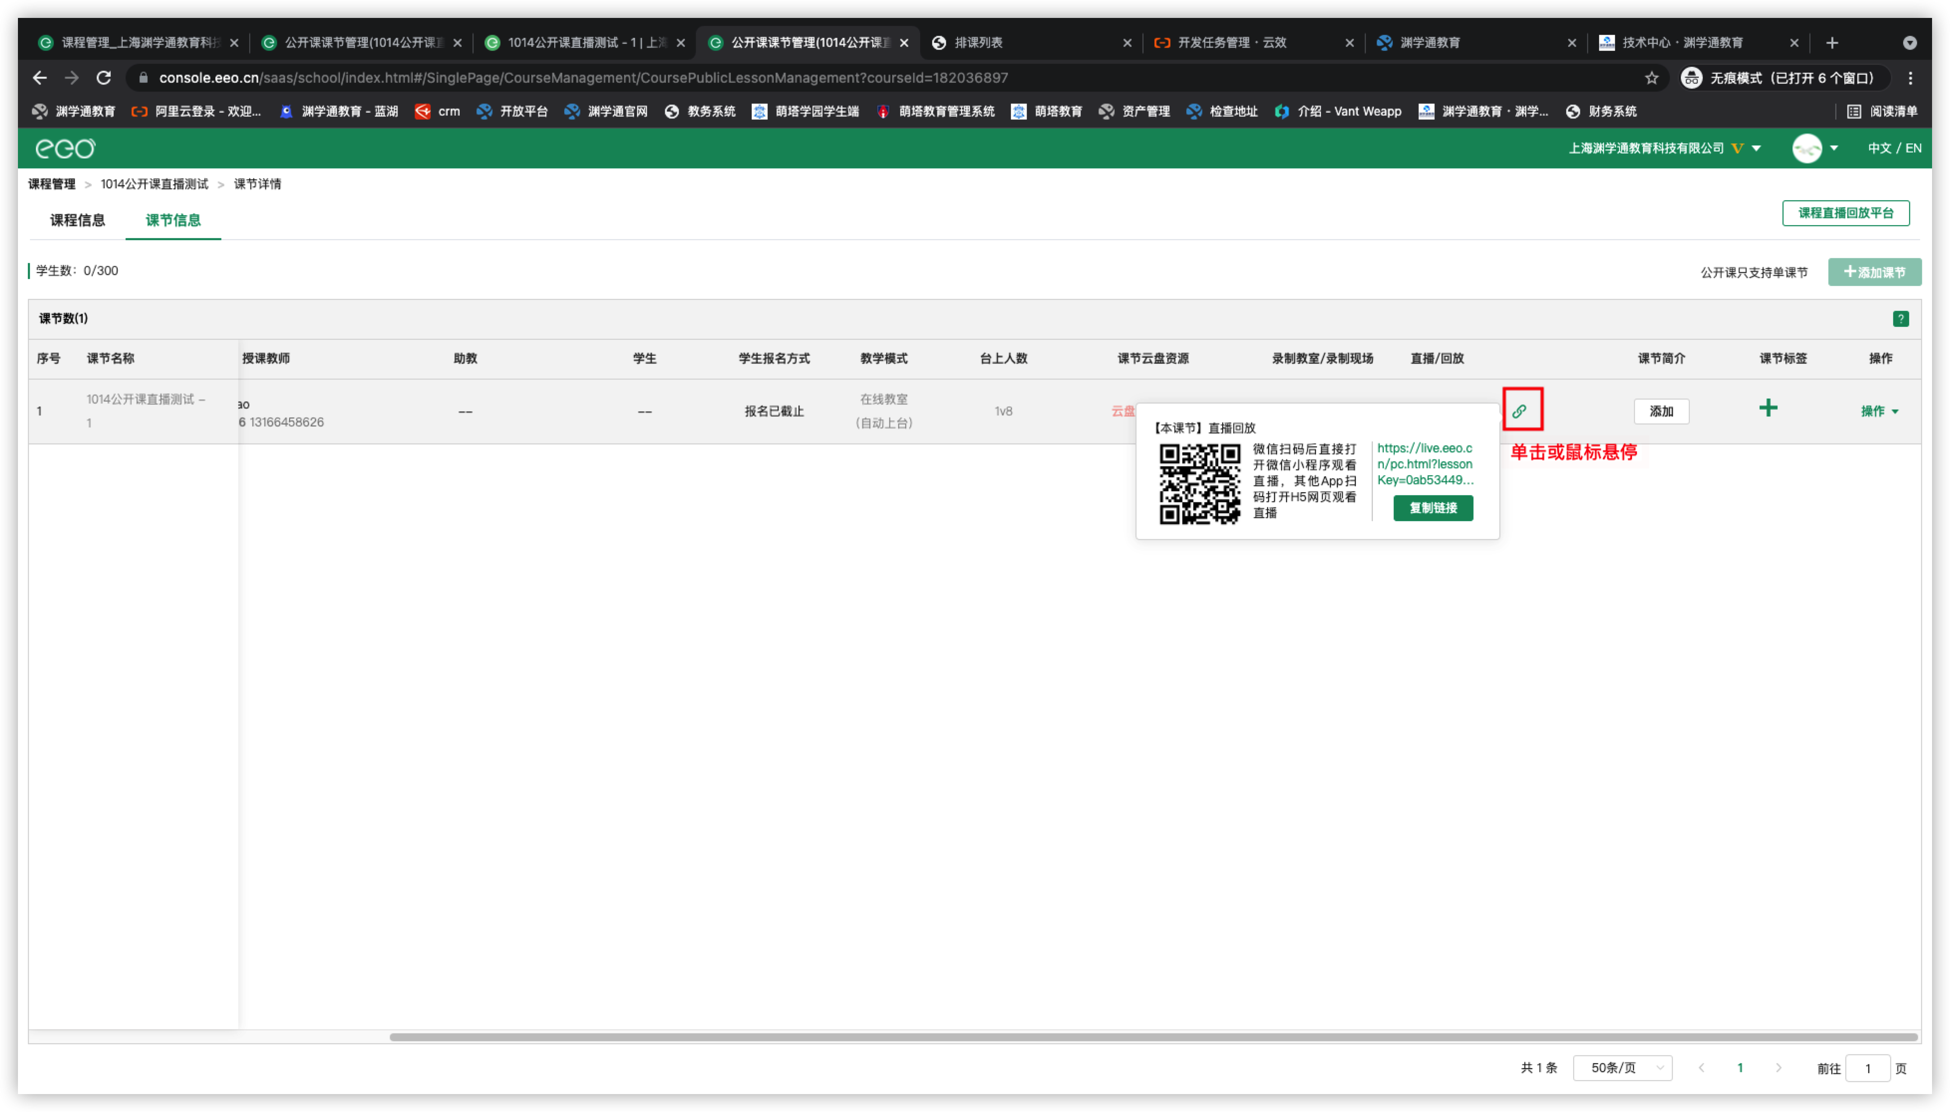Open 财务系统 bookmark
This screenshot has width=1950, height=1112.
point(1601,112)
